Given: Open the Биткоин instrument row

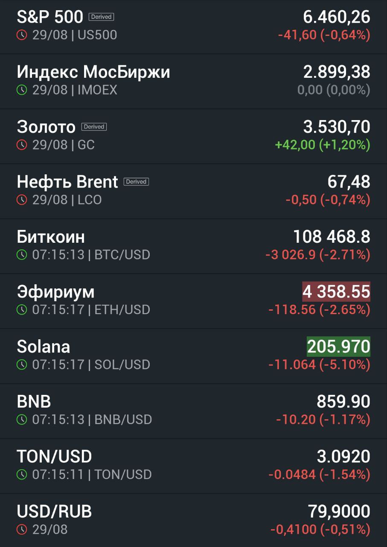Looking at the screenshot, I should pyautogui.click(x=193, y=246).
